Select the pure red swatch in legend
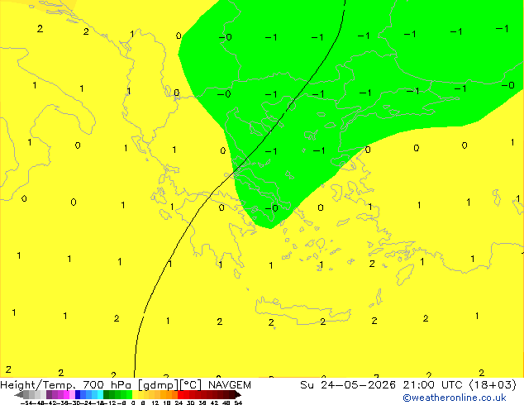524x405 pixels. (180, 395)
